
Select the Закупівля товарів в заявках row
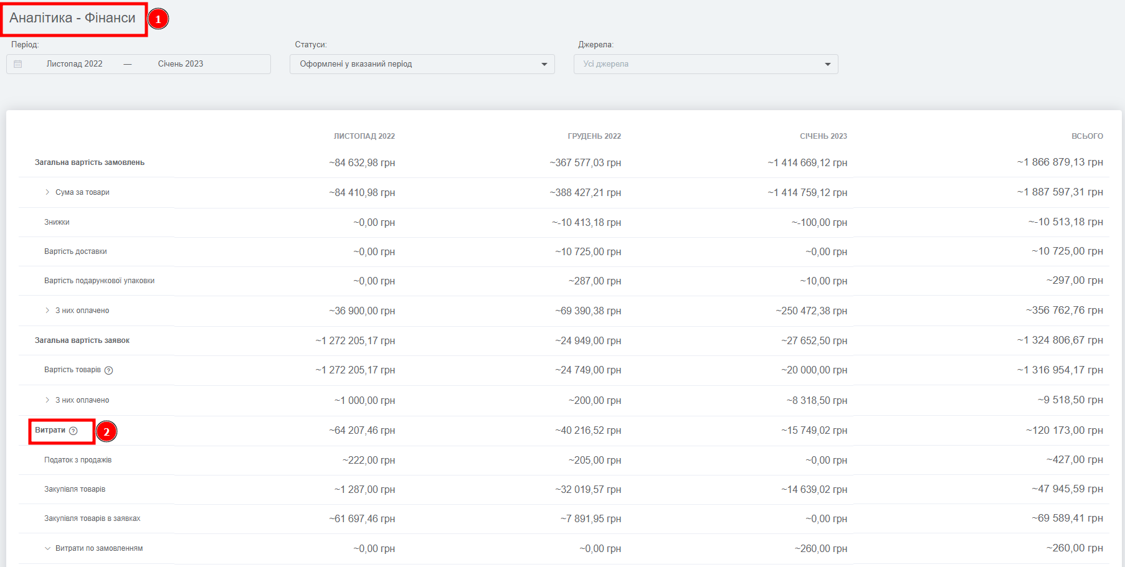92,518
